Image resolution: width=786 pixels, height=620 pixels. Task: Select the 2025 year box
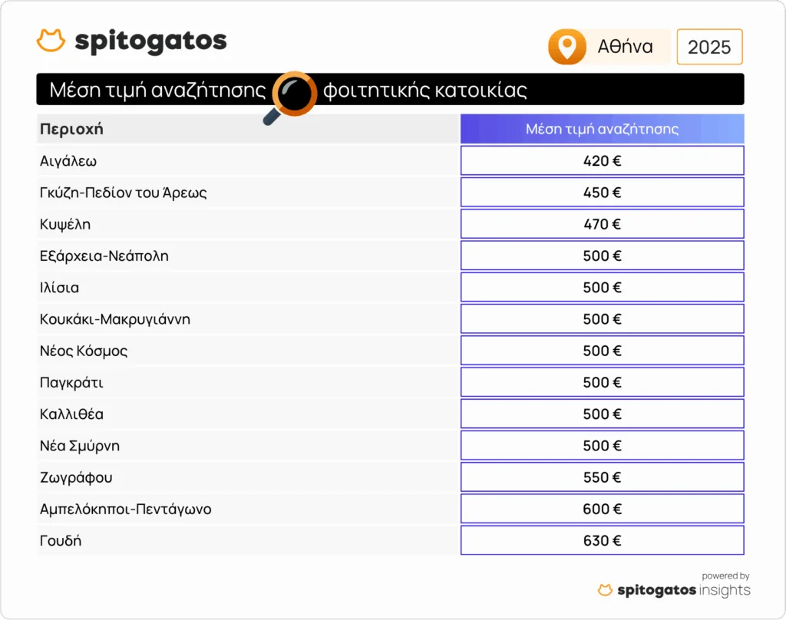click(709, 47)
